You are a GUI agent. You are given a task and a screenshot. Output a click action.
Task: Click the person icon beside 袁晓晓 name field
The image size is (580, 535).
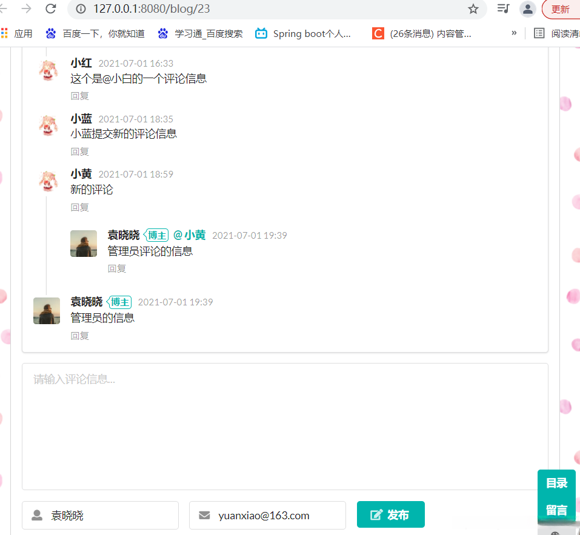pos(36,515)
